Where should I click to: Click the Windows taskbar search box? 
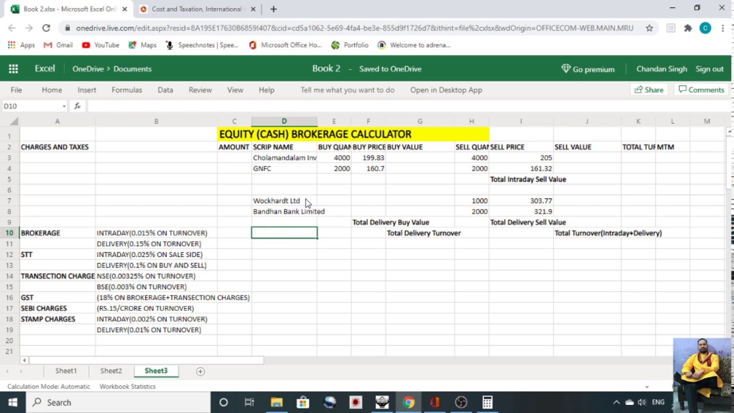118,402
